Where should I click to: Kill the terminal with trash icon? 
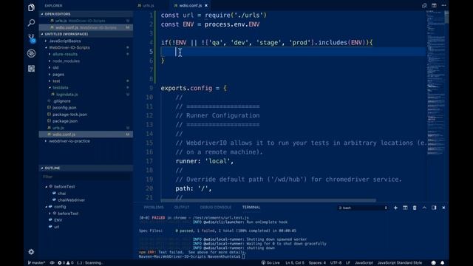tap(415, 208)
